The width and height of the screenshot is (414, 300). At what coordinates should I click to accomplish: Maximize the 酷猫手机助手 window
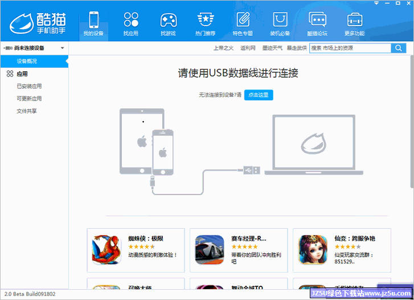coord(398,3)
